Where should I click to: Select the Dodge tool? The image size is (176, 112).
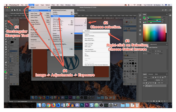click(6, 50)
